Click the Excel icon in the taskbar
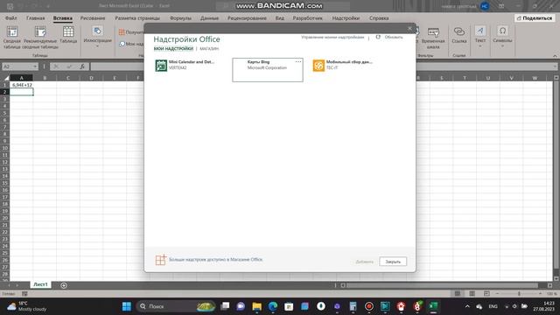Screen dimensions: 560x315 click(x=433, y=306)
